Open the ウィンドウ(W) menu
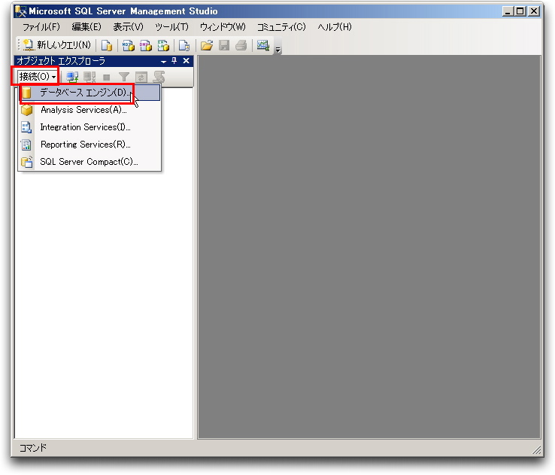555x475 pixels. 223,27
